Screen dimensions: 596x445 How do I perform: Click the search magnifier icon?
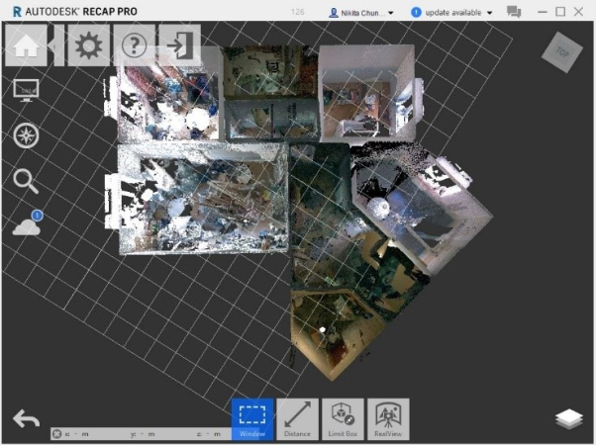pyautogui.click(x=27, y=180)
